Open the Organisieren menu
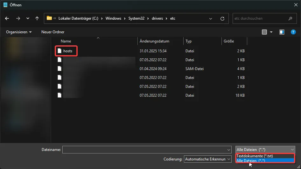301x169 pixels. tap(19, 32)
